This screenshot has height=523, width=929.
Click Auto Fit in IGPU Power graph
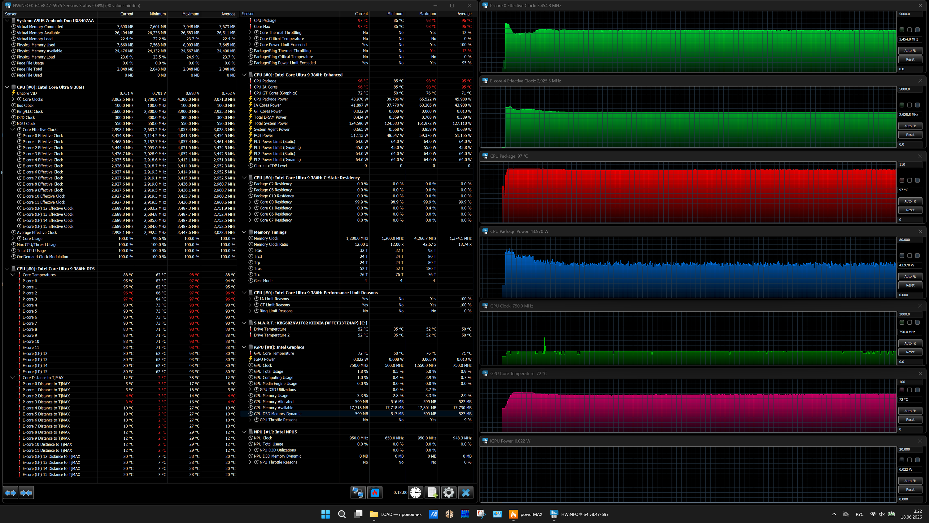[x=910, y=481]
